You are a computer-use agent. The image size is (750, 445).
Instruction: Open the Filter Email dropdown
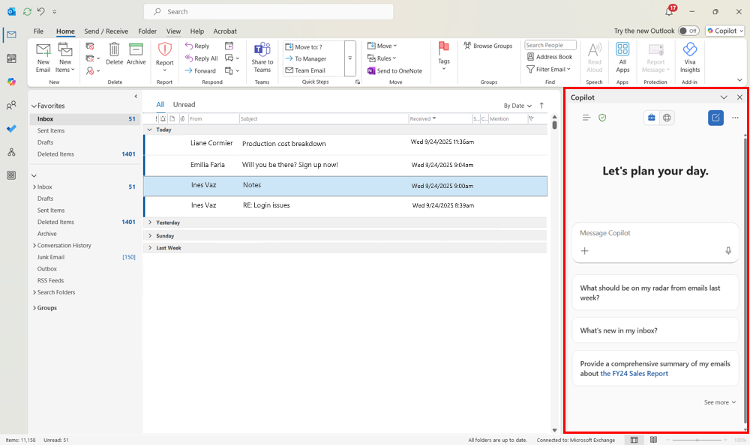[549, 70]
